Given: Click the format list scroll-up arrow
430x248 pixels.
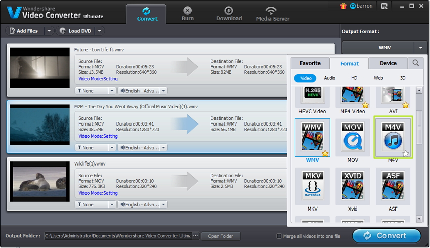Looking at the screenshot, I should click(419, 90).
